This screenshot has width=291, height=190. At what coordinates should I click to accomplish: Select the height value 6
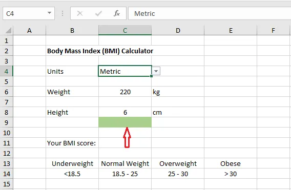click(x=125, y=112)
